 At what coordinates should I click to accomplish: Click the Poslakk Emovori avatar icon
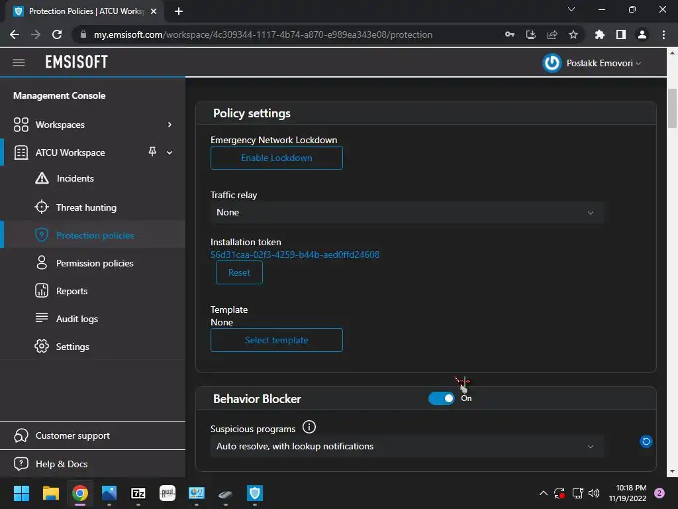[x=552, y=63]
